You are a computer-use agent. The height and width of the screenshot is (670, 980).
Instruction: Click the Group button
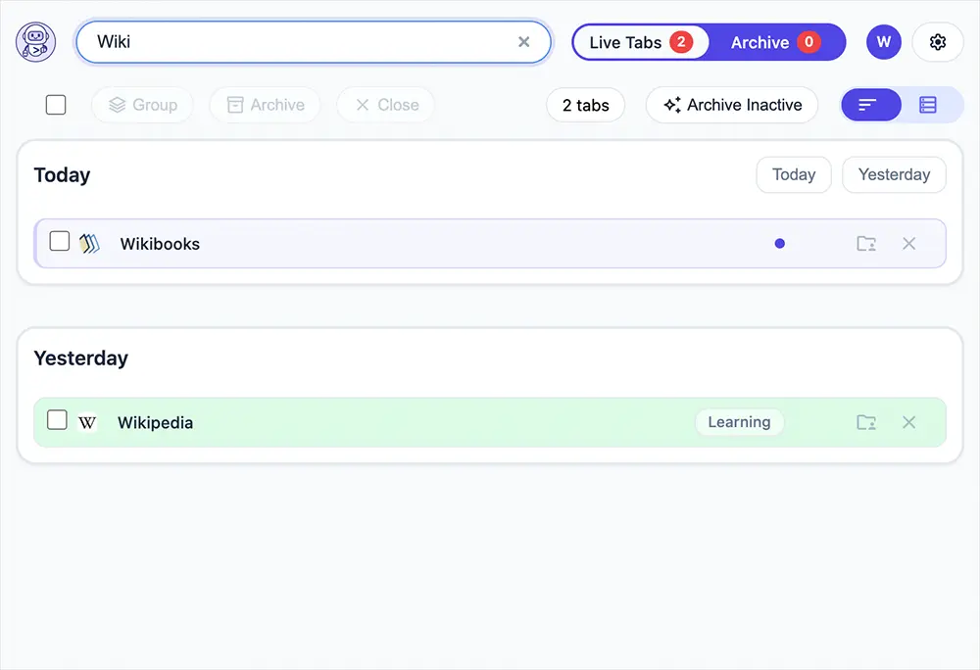pos(142,105)
